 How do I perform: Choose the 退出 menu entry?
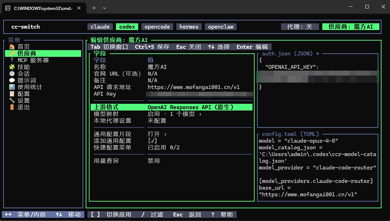coord(24,107)
